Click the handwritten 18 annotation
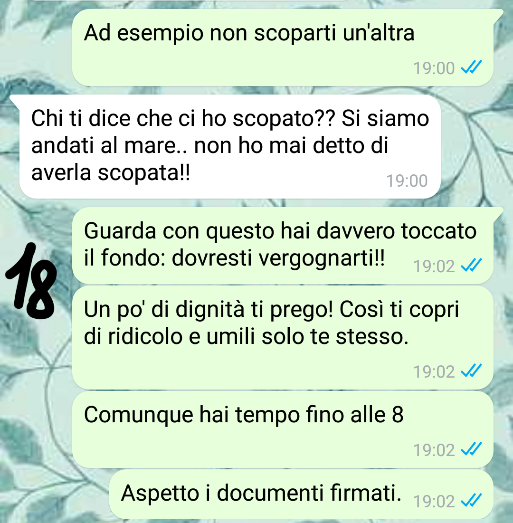Screen dimensions: 513x523 31,281
